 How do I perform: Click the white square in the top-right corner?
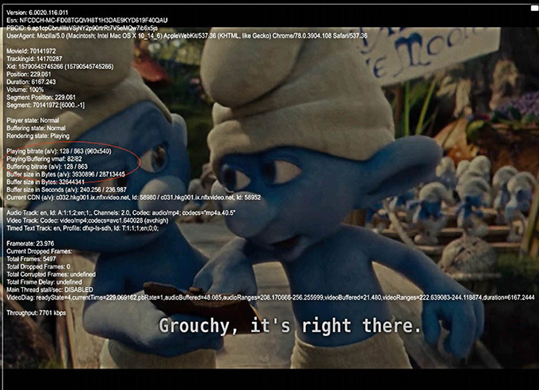(534, 8)
